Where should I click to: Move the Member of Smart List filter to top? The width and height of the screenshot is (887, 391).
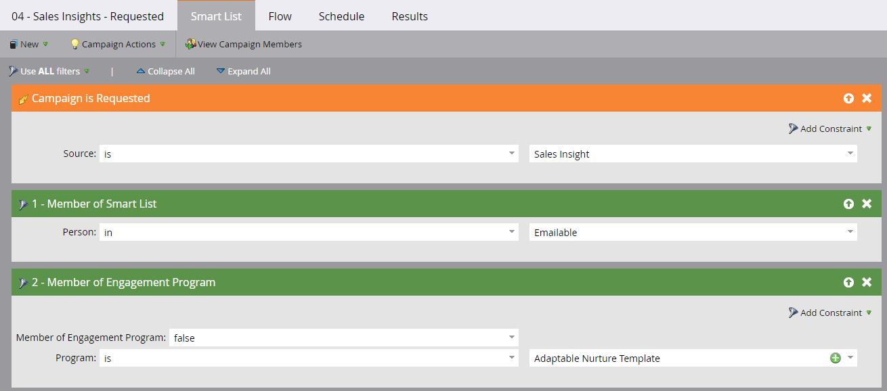click(x=848, y=203)
